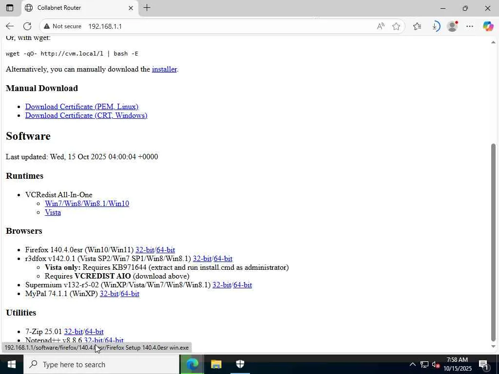Viewport: 499px width, 374px height.
Task: Click the Not secure warning indicator
Action: point(63,26)
